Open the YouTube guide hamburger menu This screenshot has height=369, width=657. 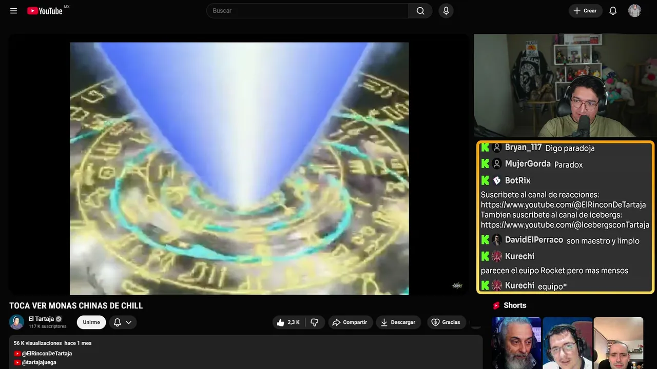point(13,11)
